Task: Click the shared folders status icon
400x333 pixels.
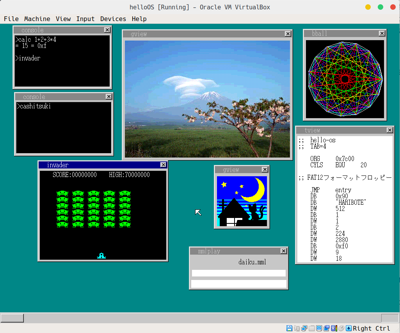Action: 311,328
